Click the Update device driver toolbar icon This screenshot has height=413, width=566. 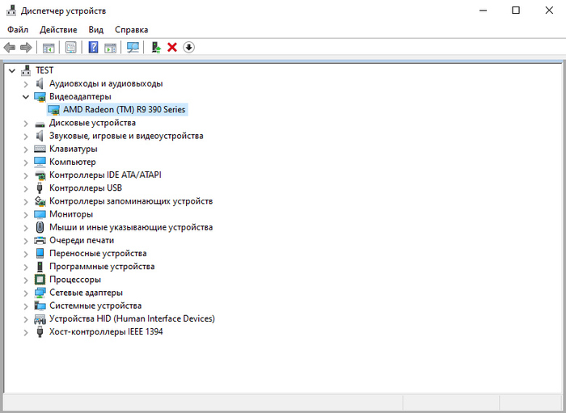point(156,48)
